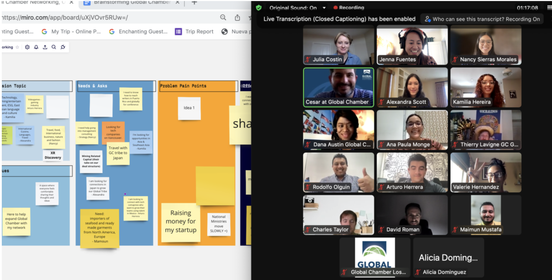Select Jenna Fuentes video tile
The height and width of the screenshot is (280, 552).
pyautogui.click(x=412, y=45)
